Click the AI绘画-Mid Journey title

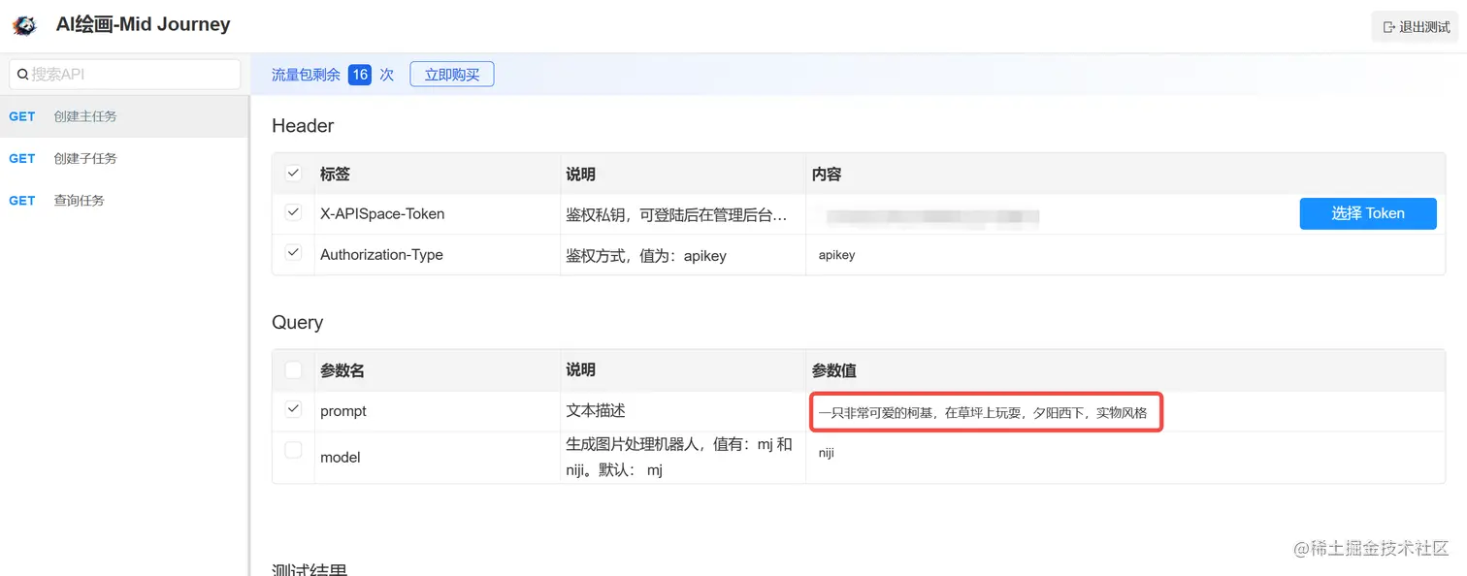point(144,25)
